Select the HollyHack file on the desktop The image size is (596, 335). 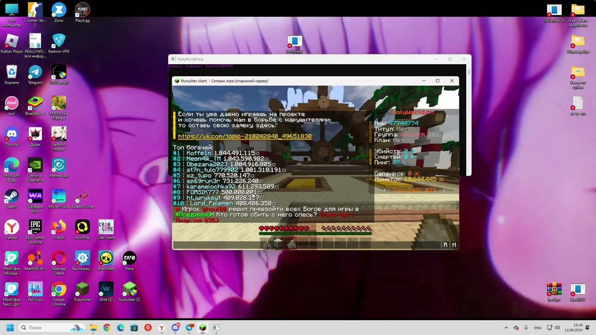295,45
